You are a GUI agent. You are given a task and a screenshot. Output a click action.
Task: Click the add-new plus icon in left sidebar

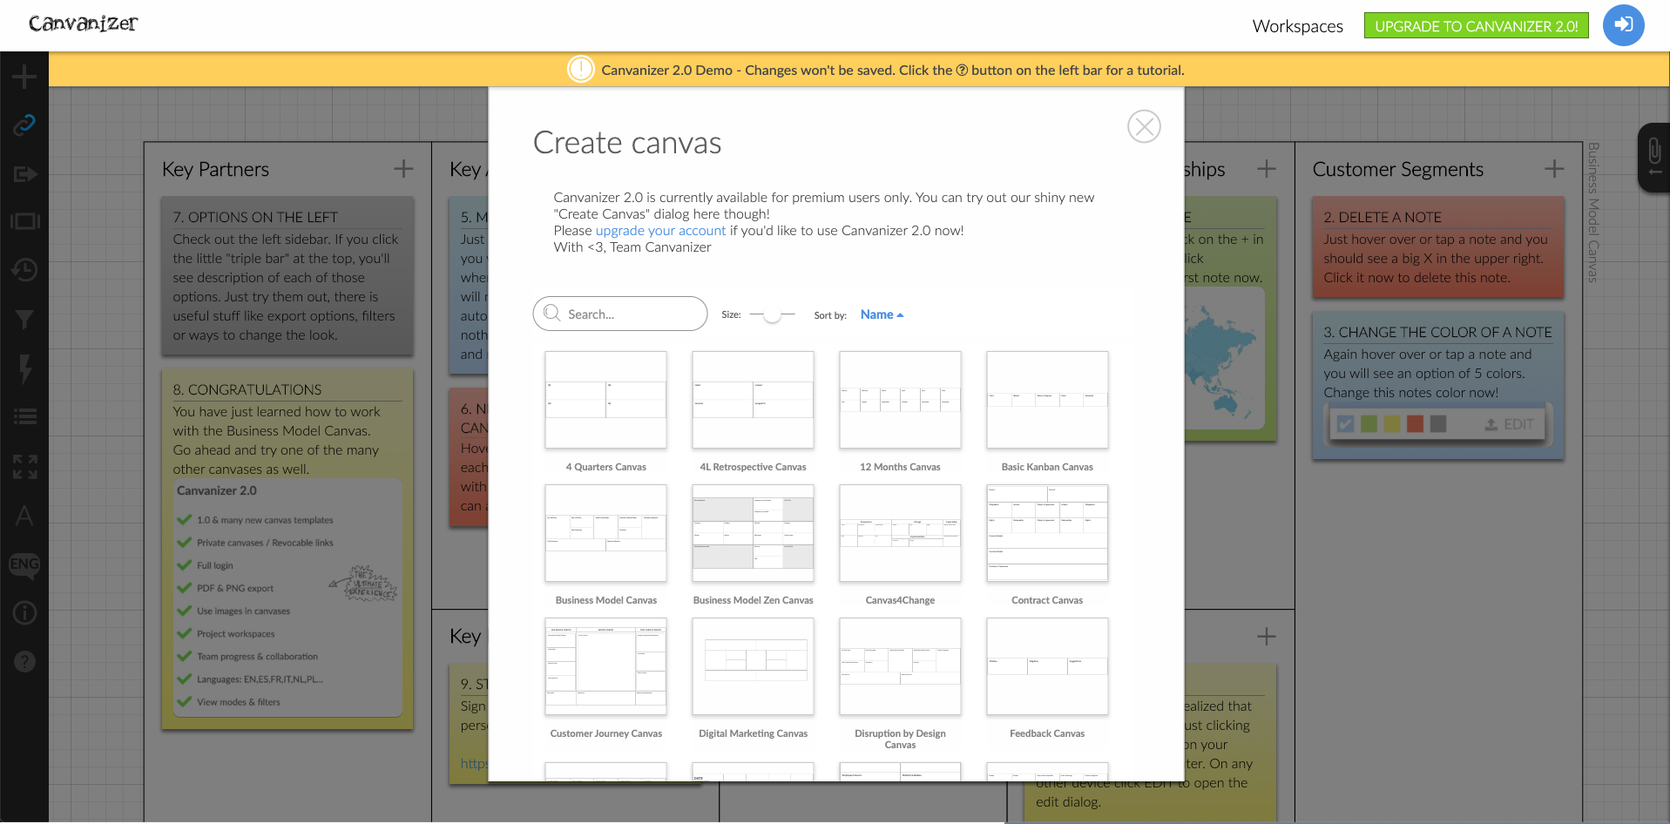coord(24,78)
